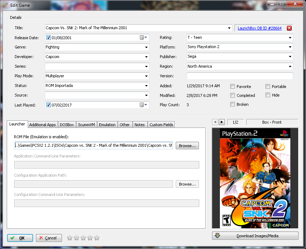Open the Last Played calendar picker icon
Screen dimensions: 306x249
click(x=143, y=105)
